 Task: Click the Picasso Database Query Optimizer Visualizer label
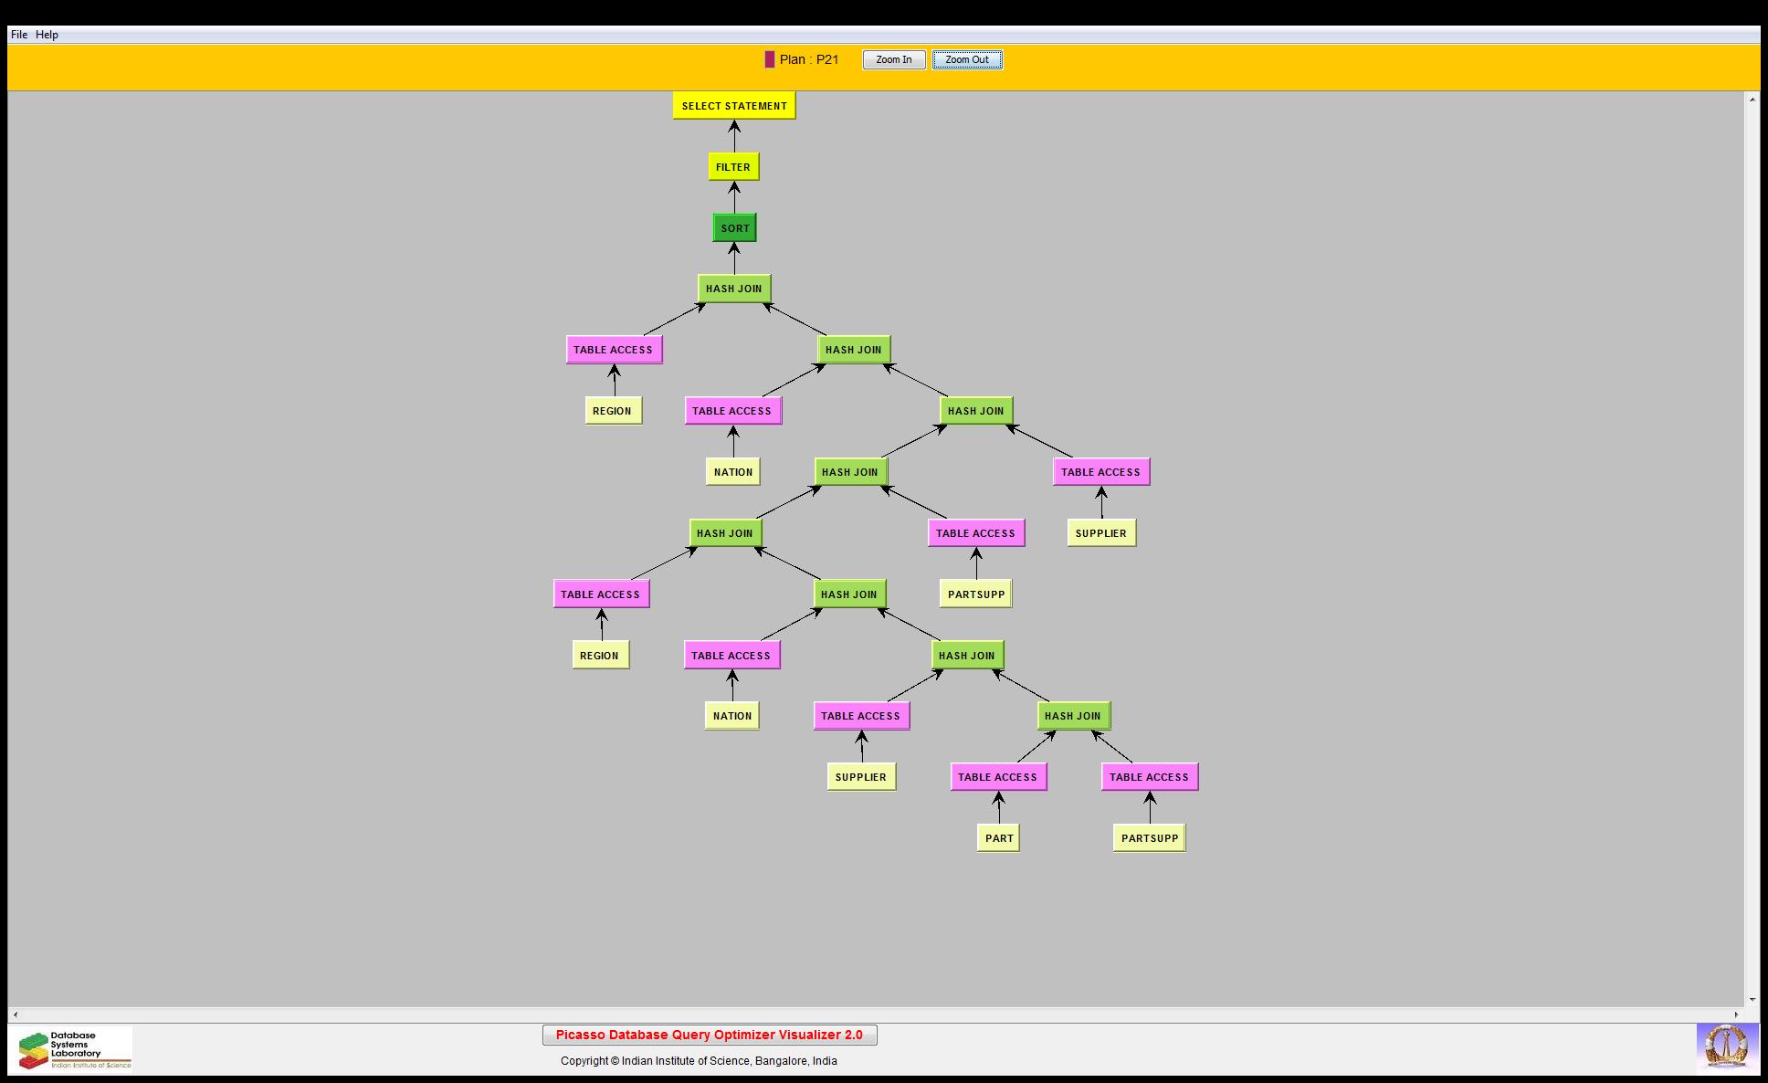(709, 1035)
